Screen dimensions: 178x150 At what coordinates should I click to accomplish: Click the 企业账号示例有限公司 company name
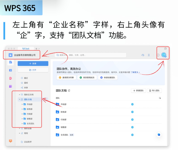click(x=25, y=55)
